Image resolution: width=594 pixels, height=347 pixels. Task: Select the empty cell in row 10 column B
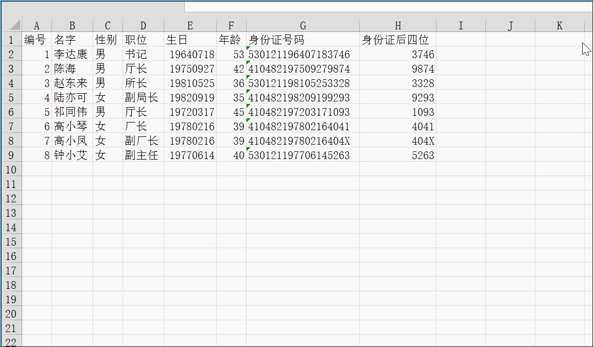(72, 169)
